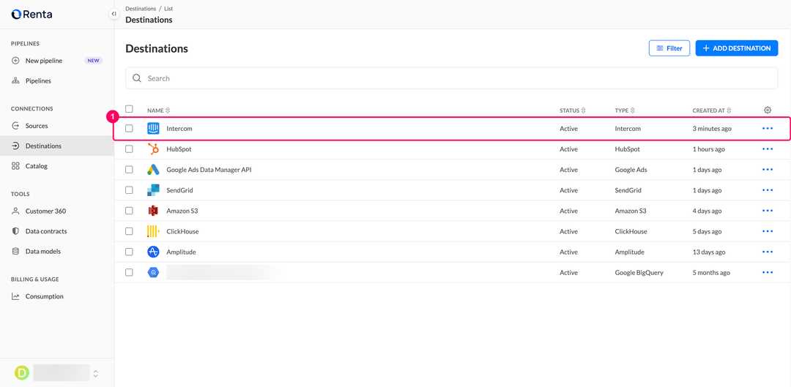Click the Intercom logo icon
This screenshot has width=791, height=387.
[153, 129]
